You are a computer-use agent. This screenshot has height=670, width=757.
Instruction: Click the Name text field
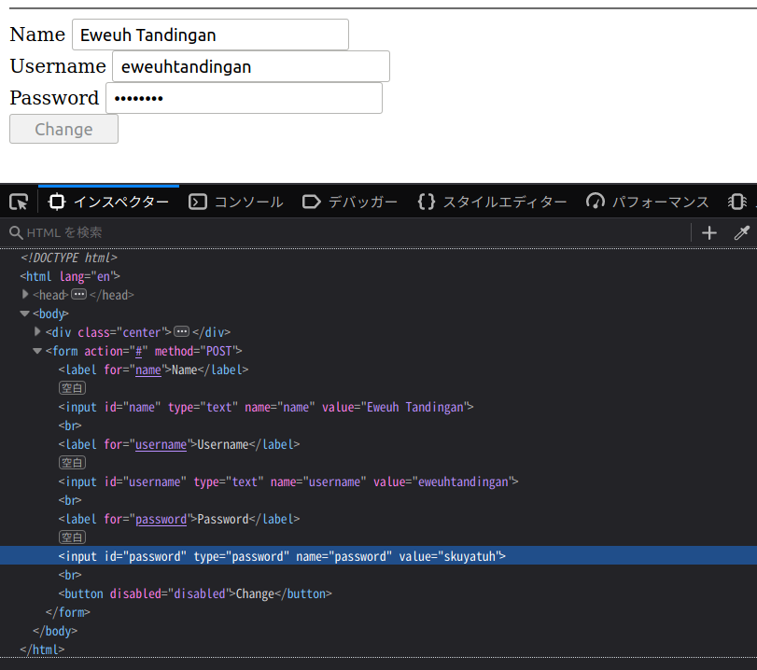coord(211,35)
